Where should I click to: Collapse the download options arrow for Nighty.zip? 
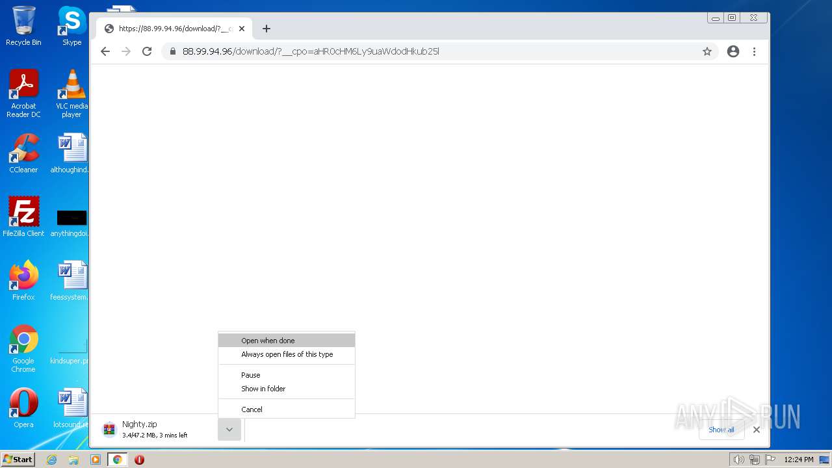pyautogui.click(x=229, y=430)
